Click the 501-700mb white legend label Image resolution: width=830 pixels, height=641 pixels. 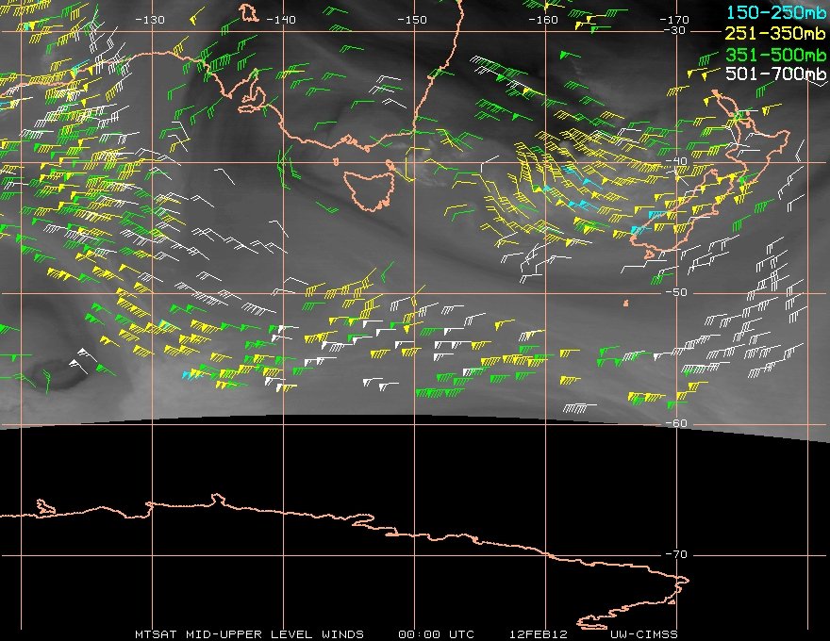tap(775, 74)
